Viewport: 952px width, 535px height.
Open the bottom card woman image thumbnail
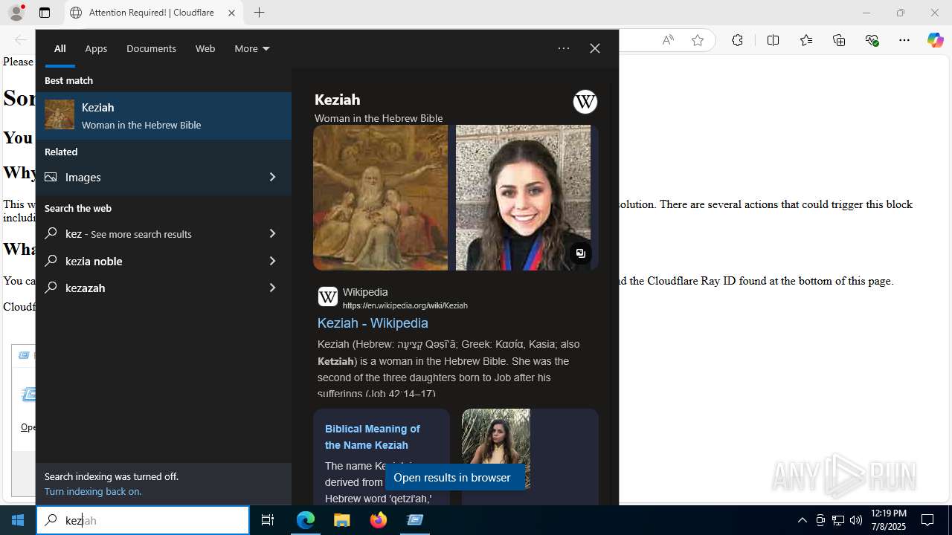(x=496, y=449)
